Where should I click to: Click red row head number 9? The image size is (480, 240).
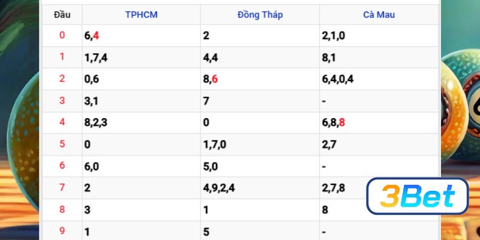click(62, 232)
